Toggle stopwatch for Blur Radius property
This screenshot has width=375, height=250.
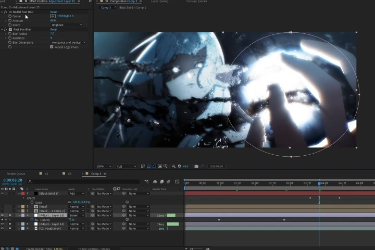click(10, 34)
